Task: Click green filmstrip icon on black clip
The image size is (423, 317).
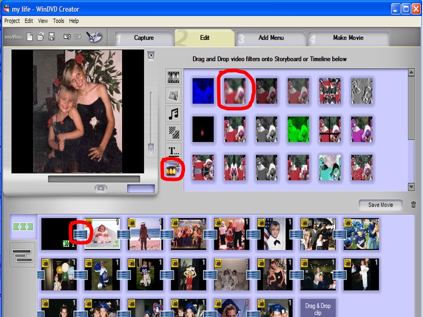Action: [66, 243]
